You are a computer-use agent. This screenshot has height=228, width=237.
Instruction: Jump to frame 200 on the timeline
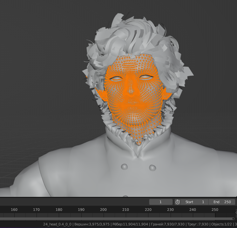pyautogui.click(x=103, y=210)
